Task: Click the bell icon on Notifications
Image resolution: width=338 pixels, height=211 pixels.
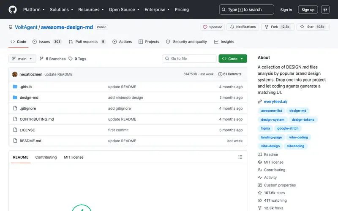Action: [232, 27]
